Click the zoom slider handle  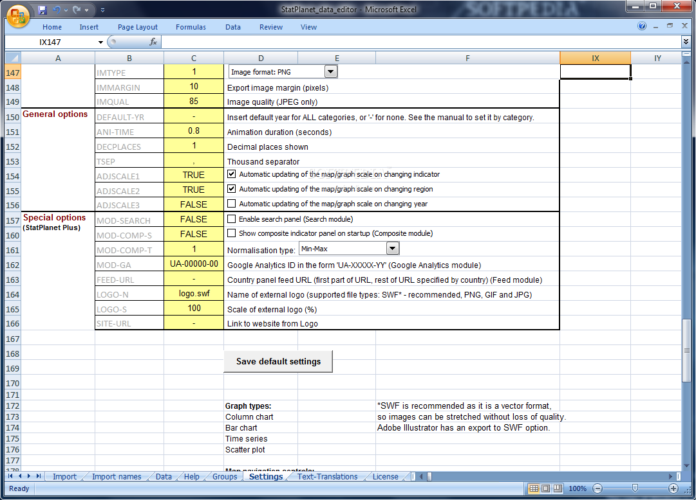[635, 488]
